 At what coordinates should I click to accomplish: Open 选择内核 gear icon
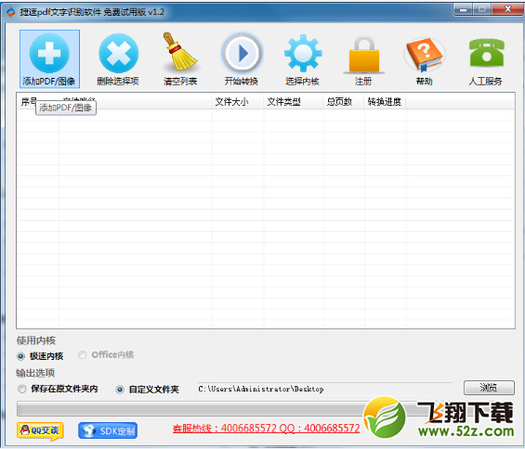click(303, 53)
